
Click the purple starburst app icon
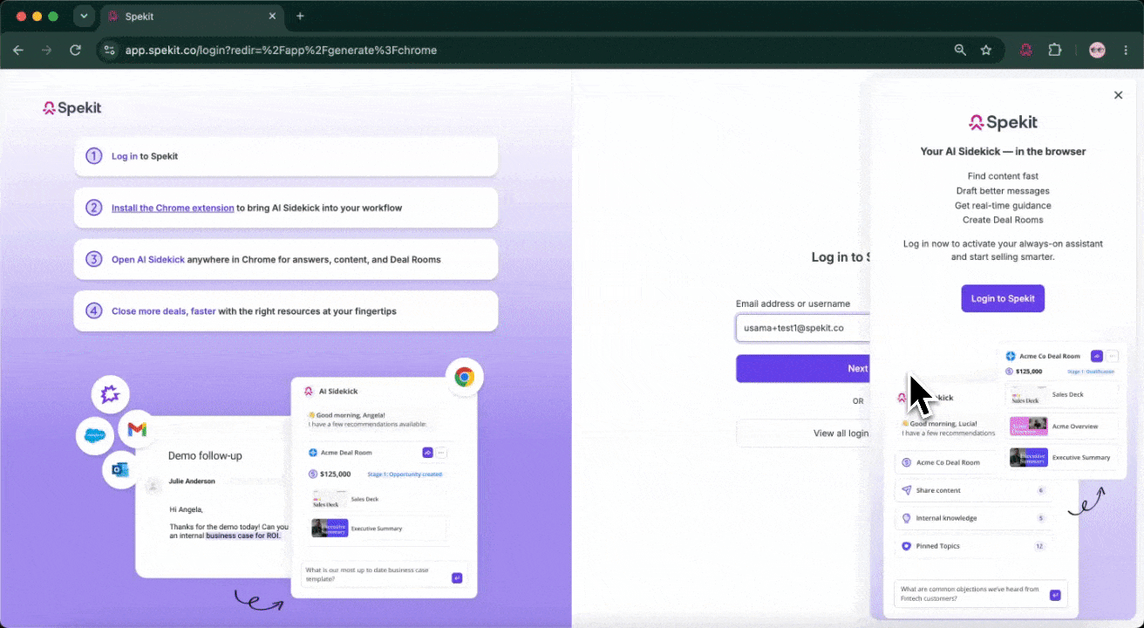(x=110, y=395)
